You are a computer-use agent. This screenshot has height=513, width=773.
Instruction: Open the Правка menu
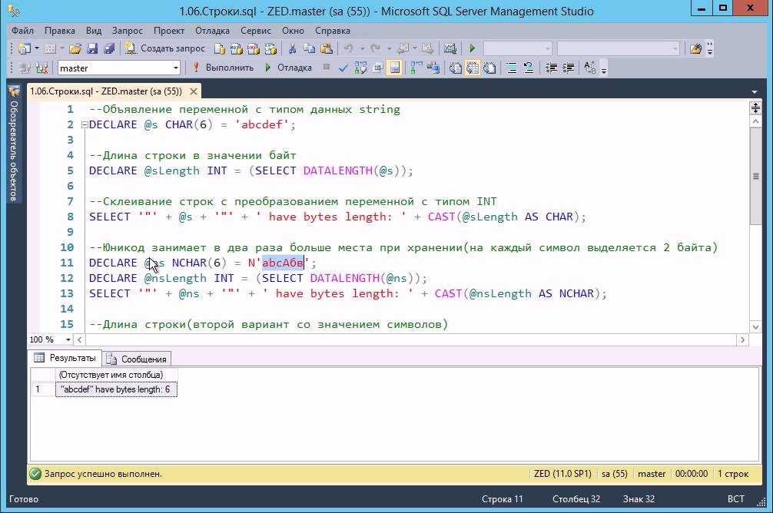tap(60, 31)
